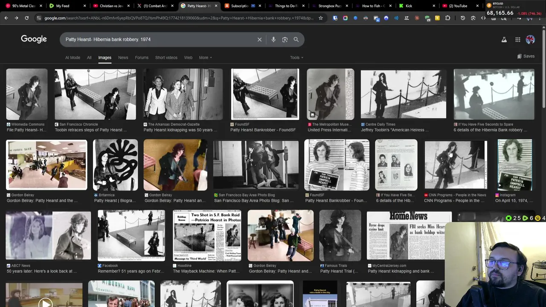Go to the Google logo homepage
546x307 pixels.
(34, 39)
